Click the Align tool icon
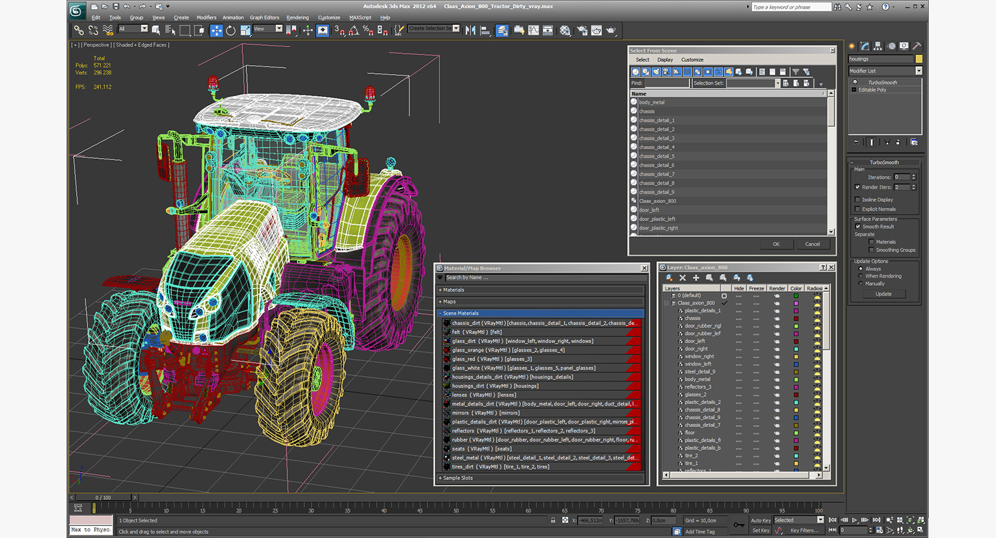Viewport: 996px width, 538px height. pyautogui.click(x=485, y=30)
